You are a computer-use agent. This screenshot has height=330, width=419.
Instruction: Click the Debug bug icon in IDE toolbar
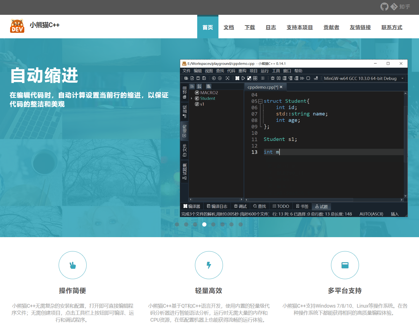point(273,78)
